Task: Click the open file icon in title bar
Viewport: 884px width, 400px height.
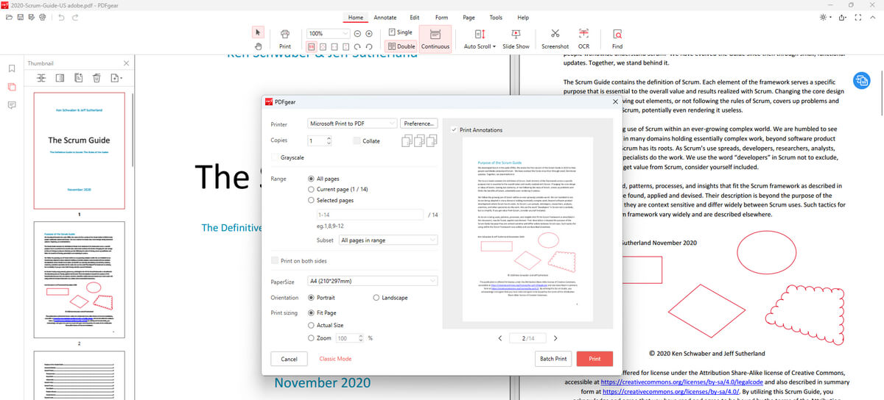Action: point(10,17)
